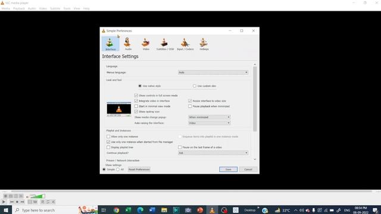Open the Help menu

86,8
